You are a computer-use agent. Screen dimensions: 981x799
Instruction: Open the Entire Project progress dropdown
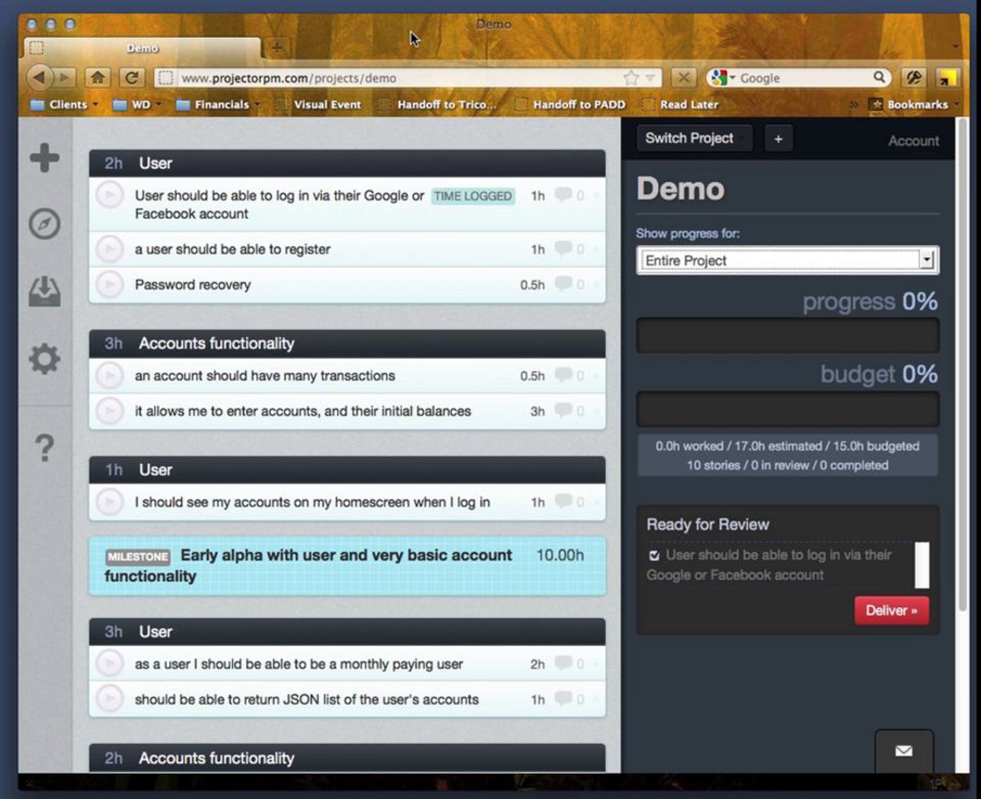pos(788,260)
